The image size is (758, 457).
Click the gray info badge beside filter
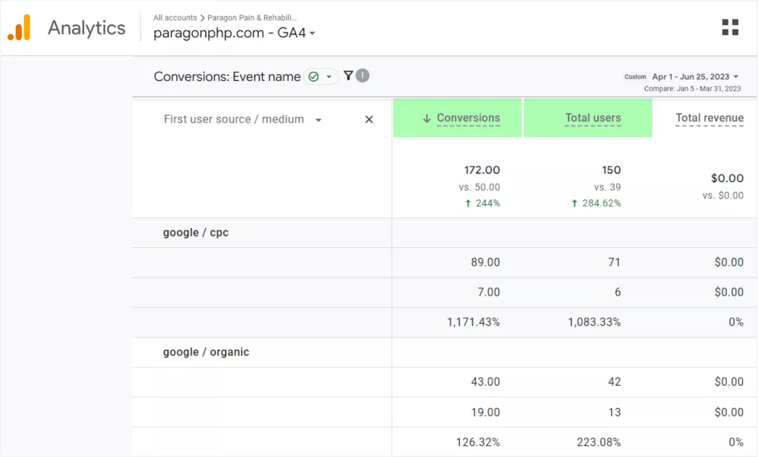point(363,76)
